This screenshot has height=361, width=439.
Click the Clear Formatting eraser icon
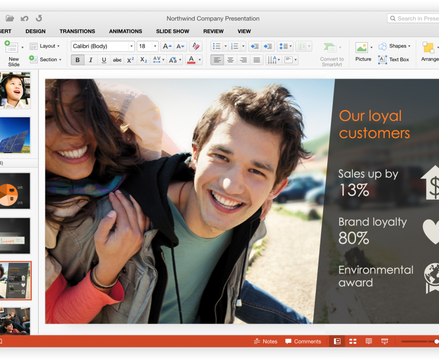pos(196,46)
